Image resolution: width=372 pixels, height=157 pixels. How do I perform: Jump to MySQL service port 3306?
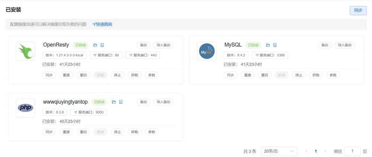point(270,55)
